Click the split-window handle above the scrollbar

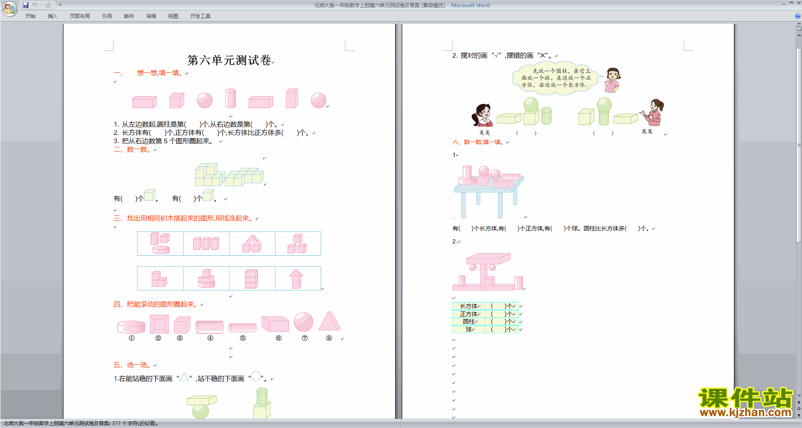[x=799, y=24]
